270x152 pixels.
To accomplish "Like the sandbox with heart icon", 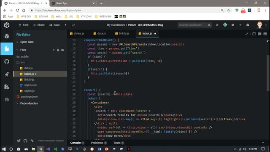I will tap(73, 25).
